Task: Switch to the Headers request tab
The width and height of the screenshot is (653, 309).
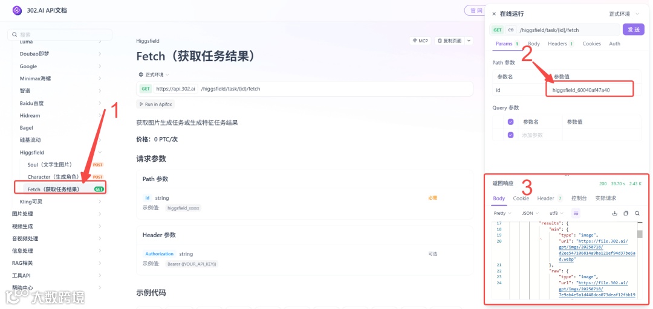Action: coord(560,43)
